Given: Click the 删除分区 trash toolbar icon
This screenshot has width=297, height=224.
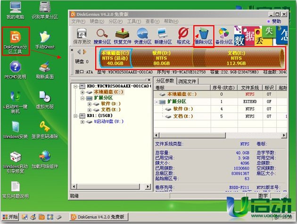Looking at the screenshot, I should click(204, 36).
